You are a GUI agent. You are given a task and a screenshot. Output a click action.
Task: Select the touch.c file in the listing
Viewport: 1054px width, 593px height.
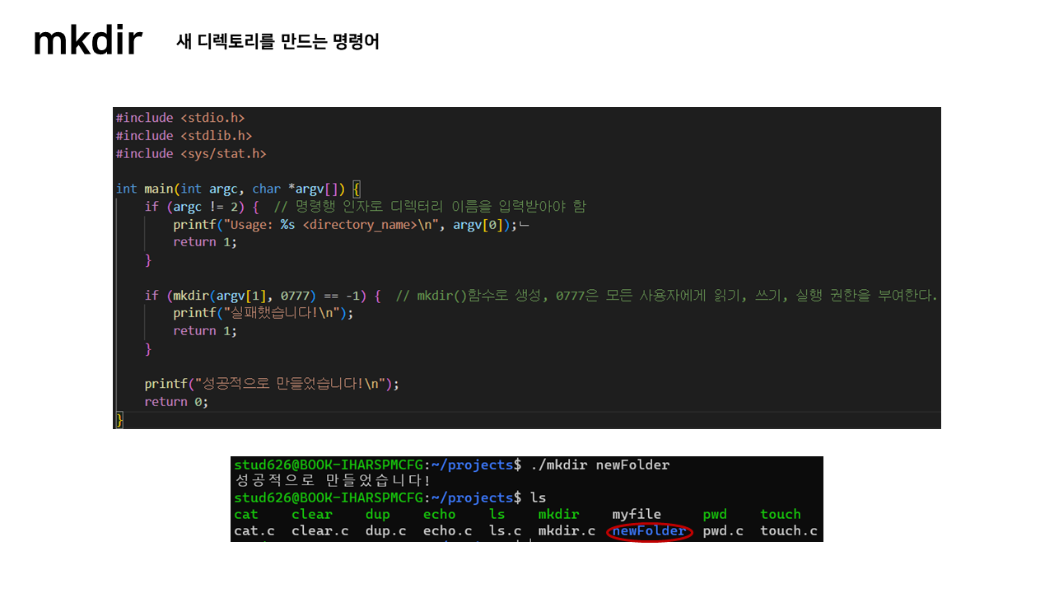tap(788, 530)
